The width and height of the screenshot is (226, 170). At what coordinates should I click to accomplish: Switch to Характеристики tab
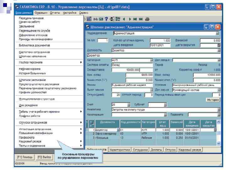point(120,150)
